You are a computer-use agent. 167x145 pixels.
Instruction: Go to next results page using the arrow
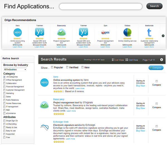coord(161,60)
